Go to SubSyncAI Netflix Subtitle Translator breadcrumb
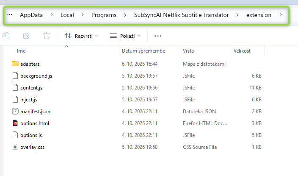The width and height of the screenshot is (298, 176). pos(181,15)
